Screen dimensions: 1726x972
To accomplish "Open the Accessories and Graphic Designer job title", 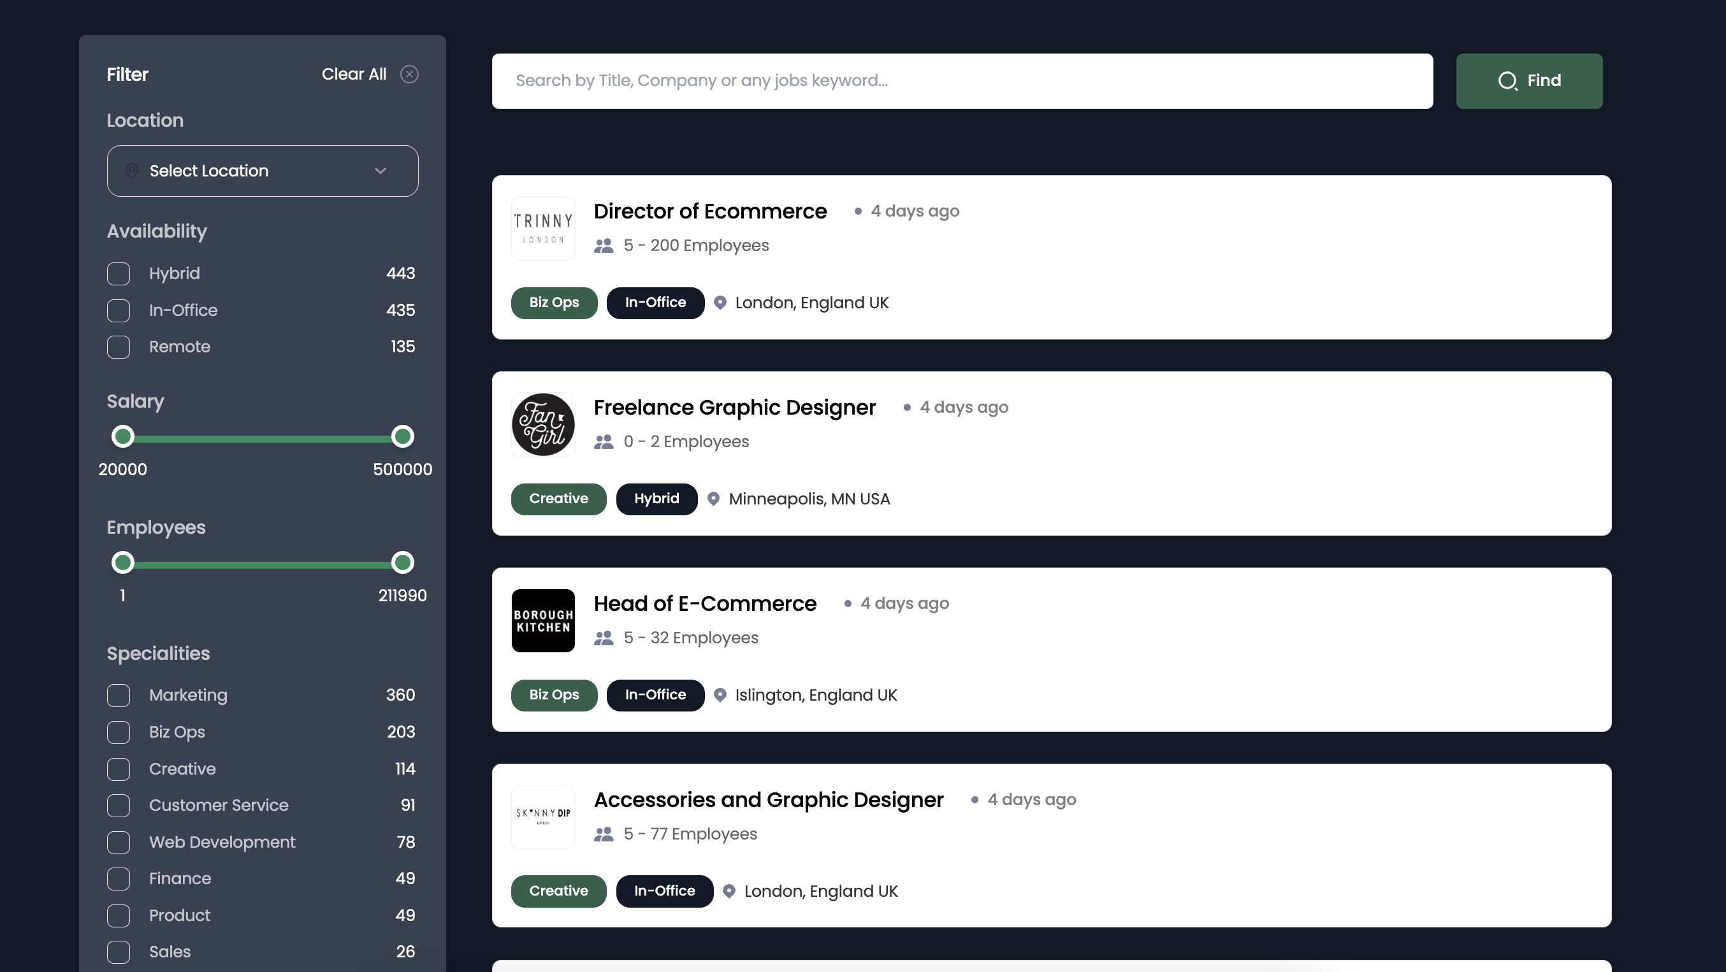I will point(769,800).
